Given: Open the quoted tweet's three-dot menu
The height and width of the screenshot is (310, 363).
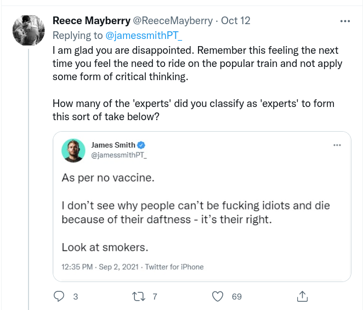Looking at the screenshot, I should (x=337, y=145).
